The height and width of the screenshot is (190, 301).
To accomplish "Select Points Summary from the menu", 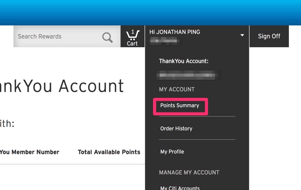I will [x=180, y=106].
